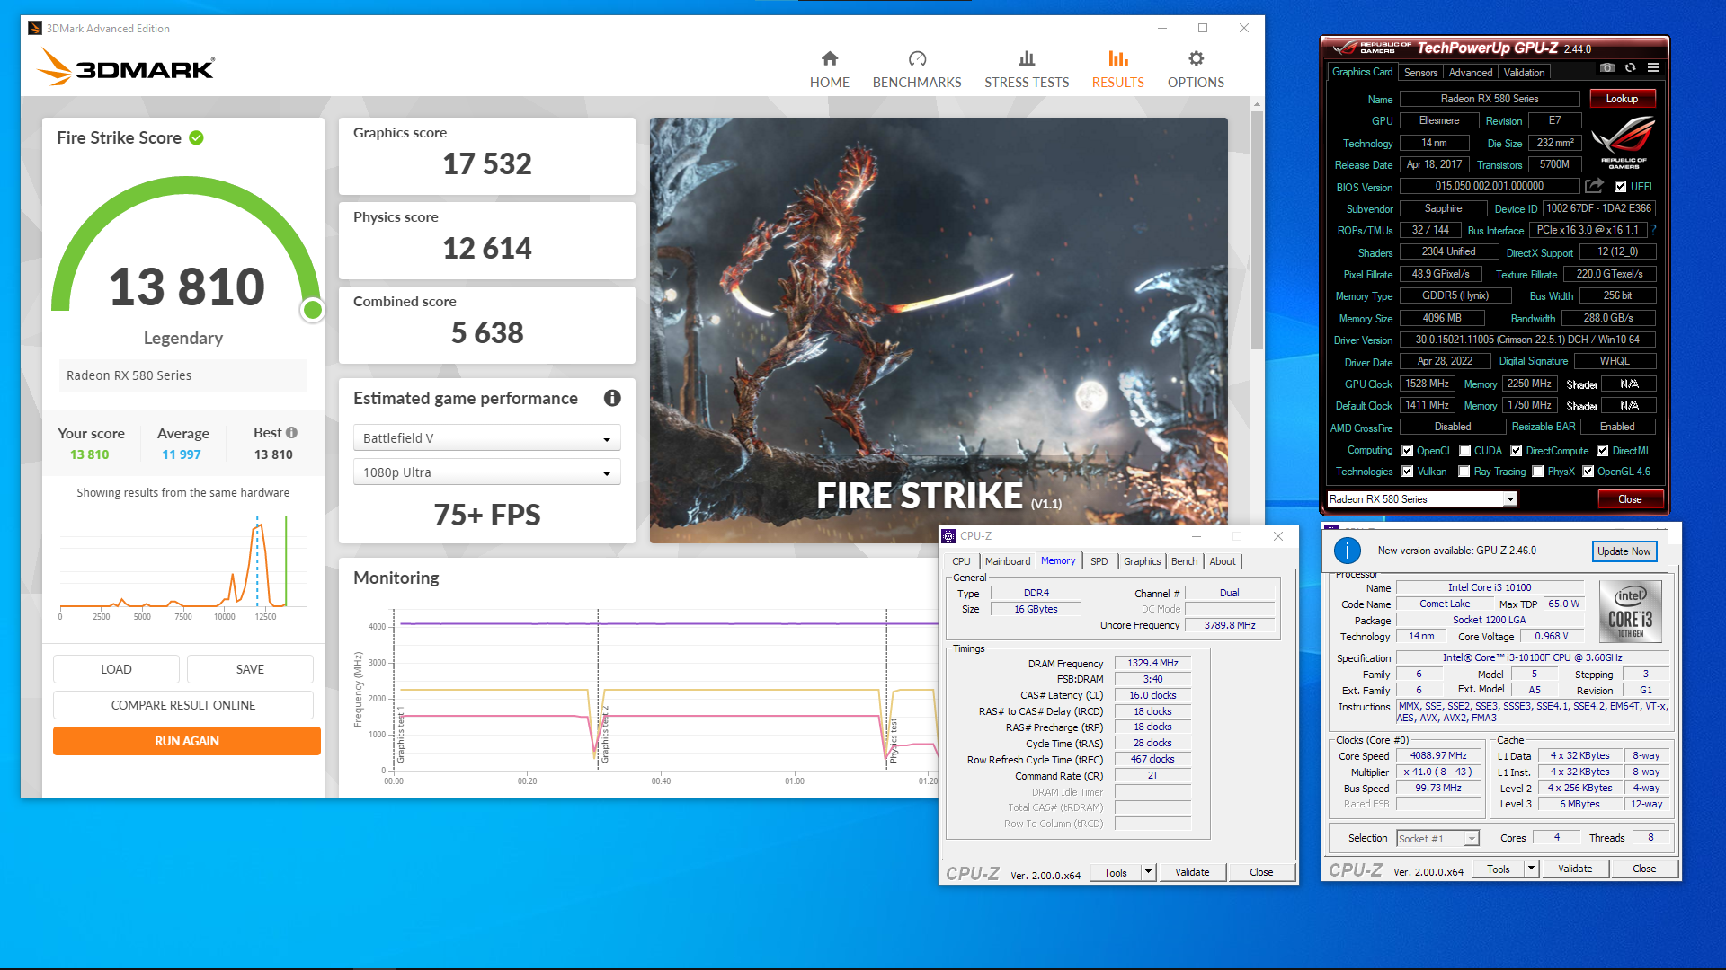Switch to the Advanced tab in GPU-Z
The height and width of the screenshot is (970, 1726).
1471,73
